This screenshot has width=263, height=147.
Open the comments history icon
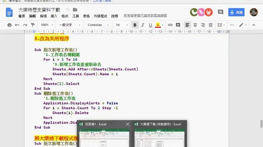click(221, 12)
